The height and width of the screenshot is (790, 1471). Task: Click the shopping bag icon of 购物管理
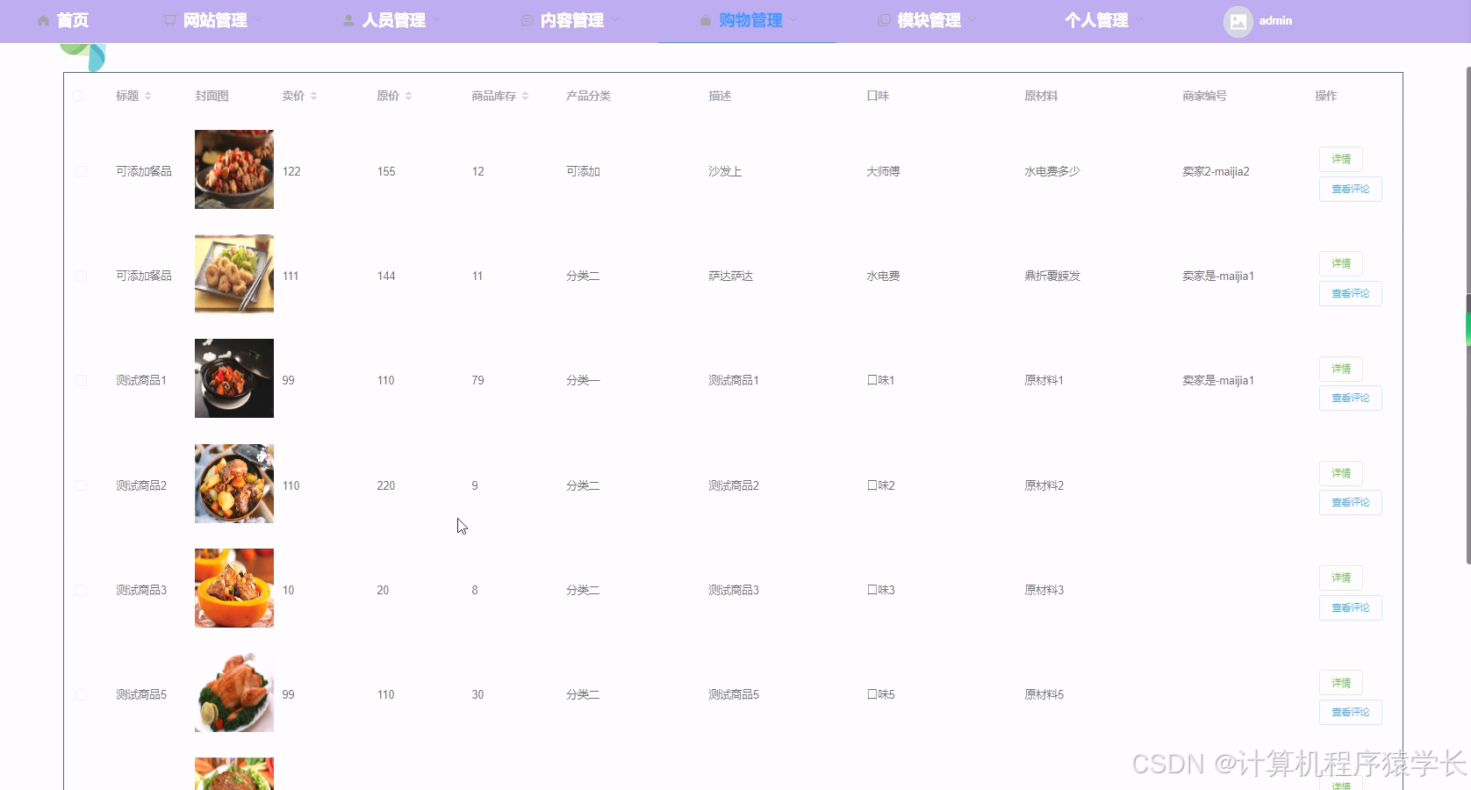pos(705,20)
